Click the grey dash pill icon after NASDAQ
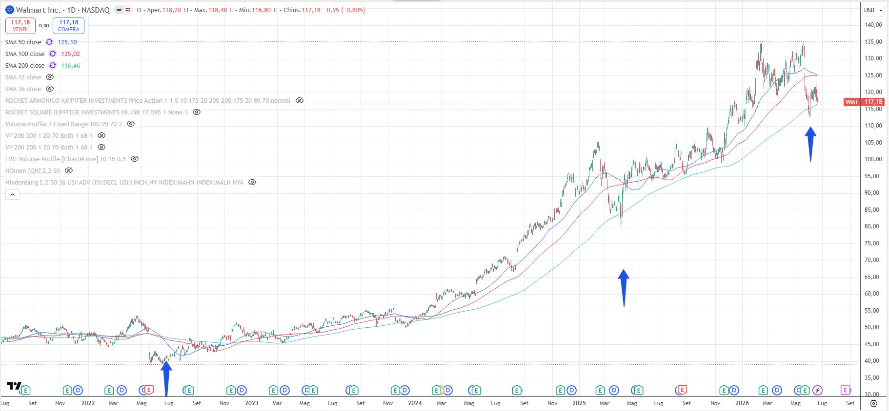 tap(119, 10)
